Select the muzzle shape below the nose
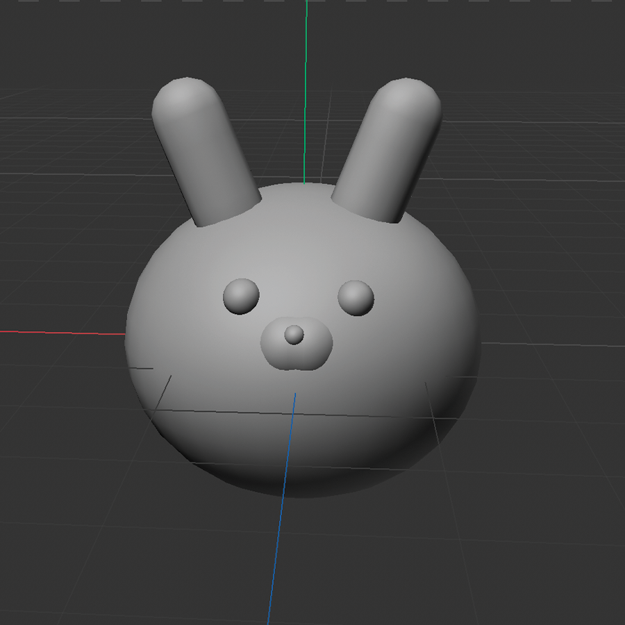The image size is (625, 625). [x=295, y=358]
